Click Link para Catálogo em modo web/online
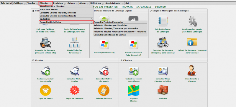This screenshot has width=236, height=107. click(x=45, y=30)
